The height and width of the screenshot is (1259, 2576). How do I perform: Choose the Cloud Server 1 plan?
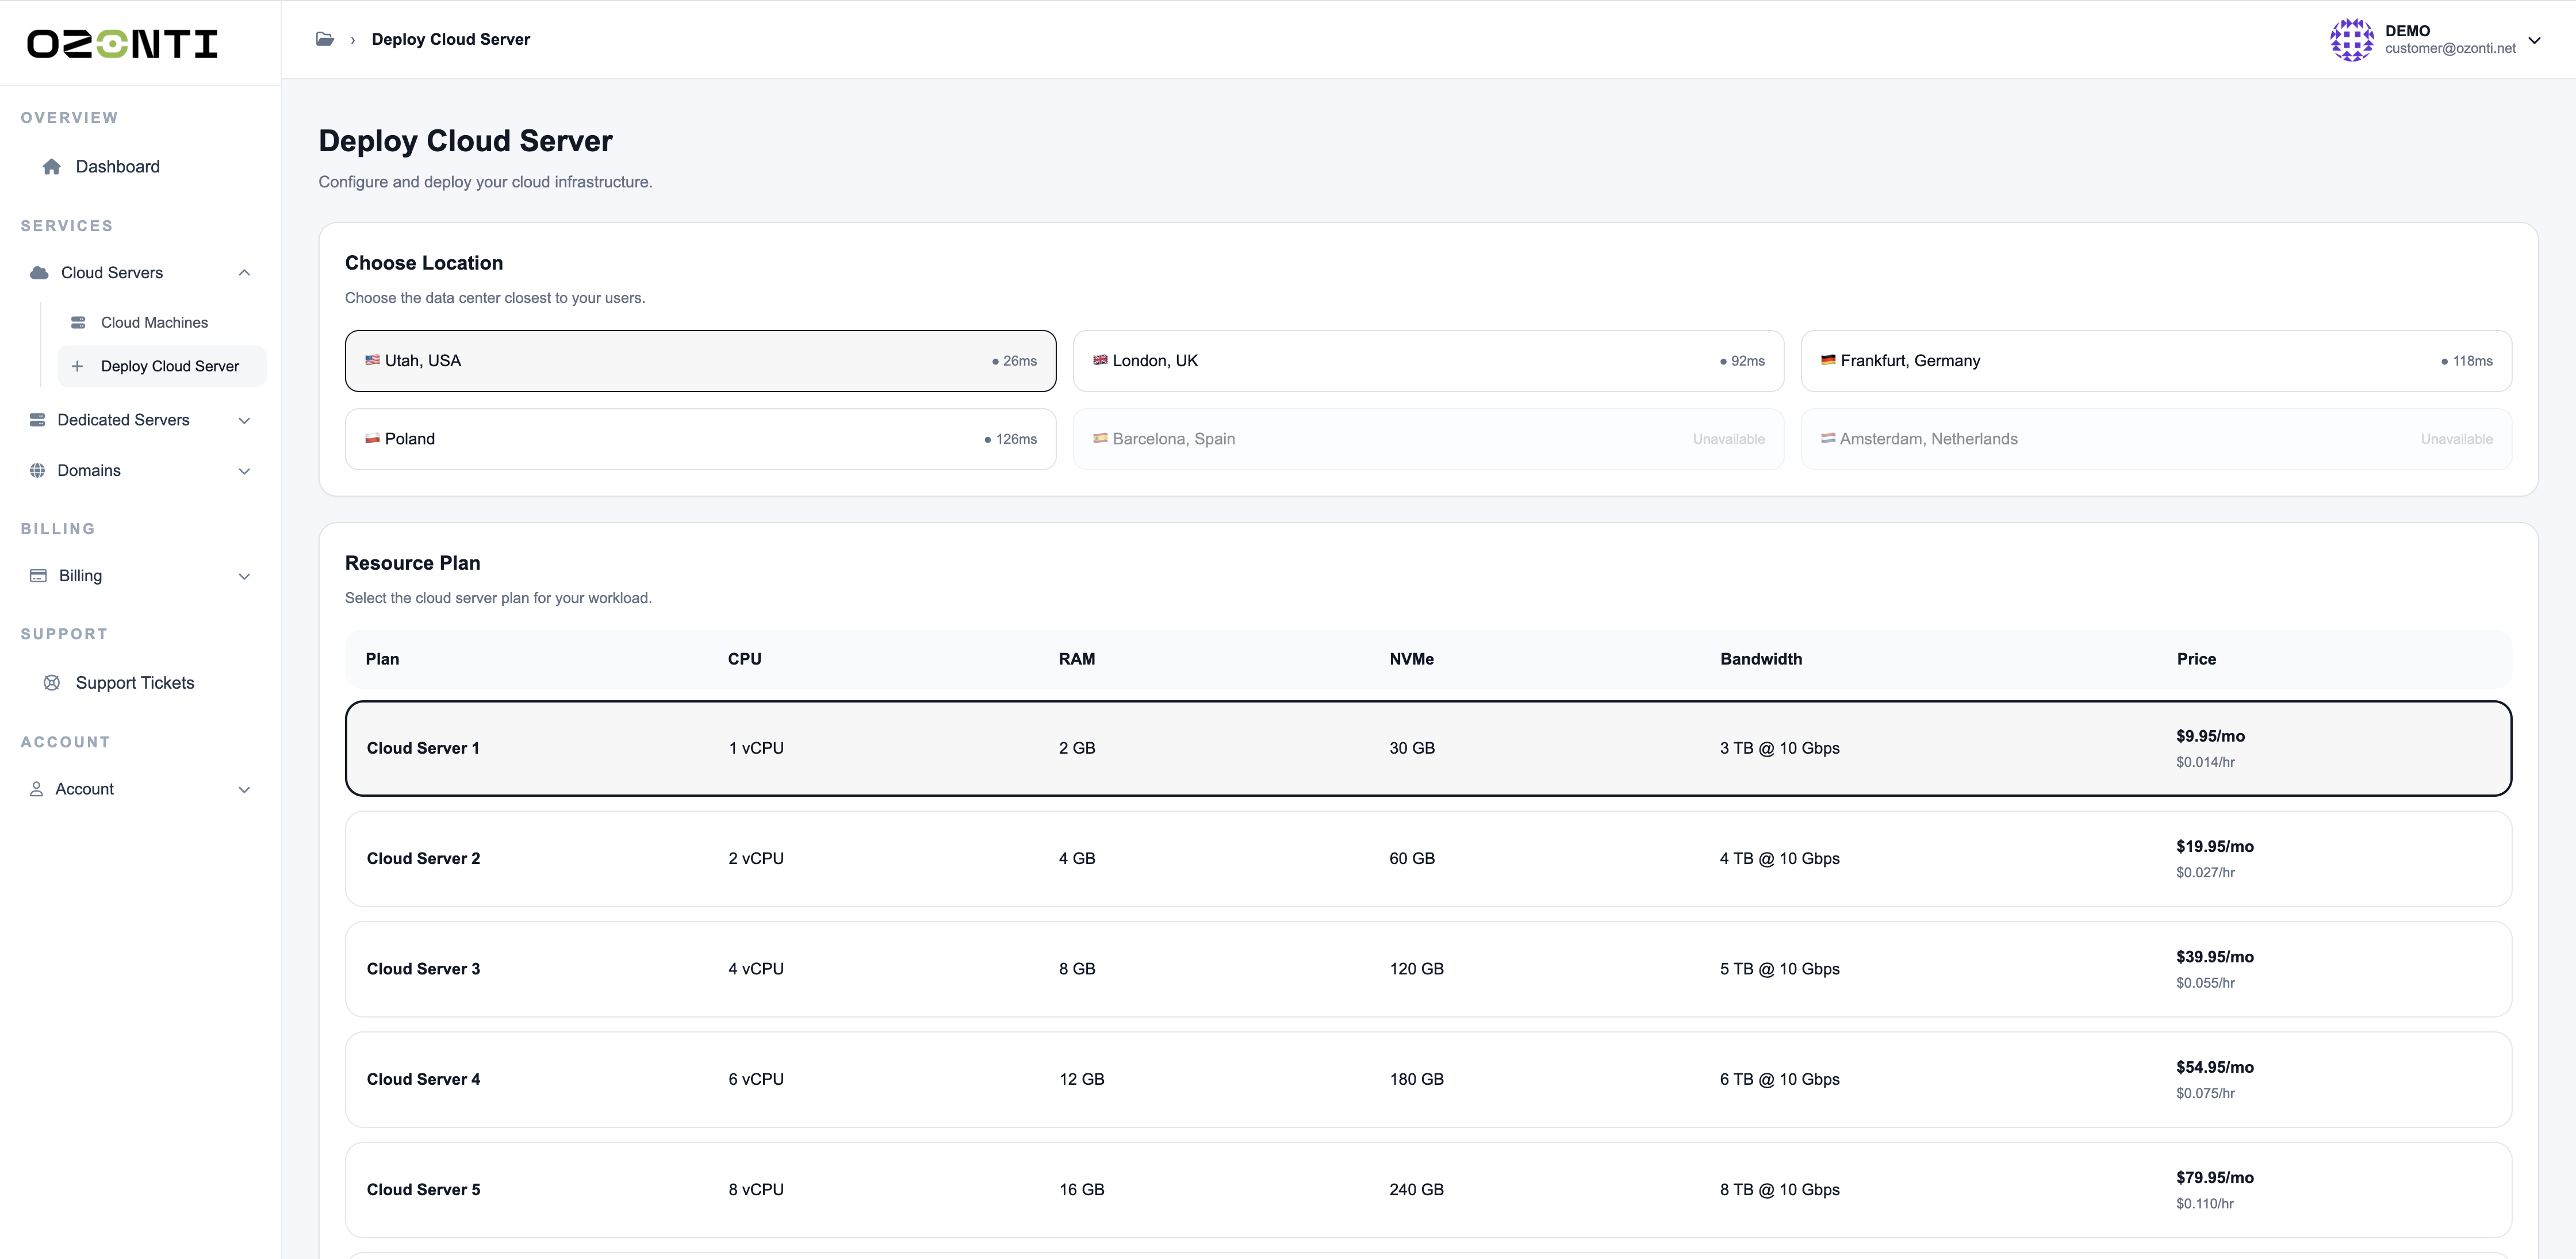click(x=1428, y=748)
